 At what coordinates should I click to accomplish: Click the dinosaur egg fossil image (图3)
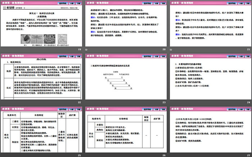50,39
